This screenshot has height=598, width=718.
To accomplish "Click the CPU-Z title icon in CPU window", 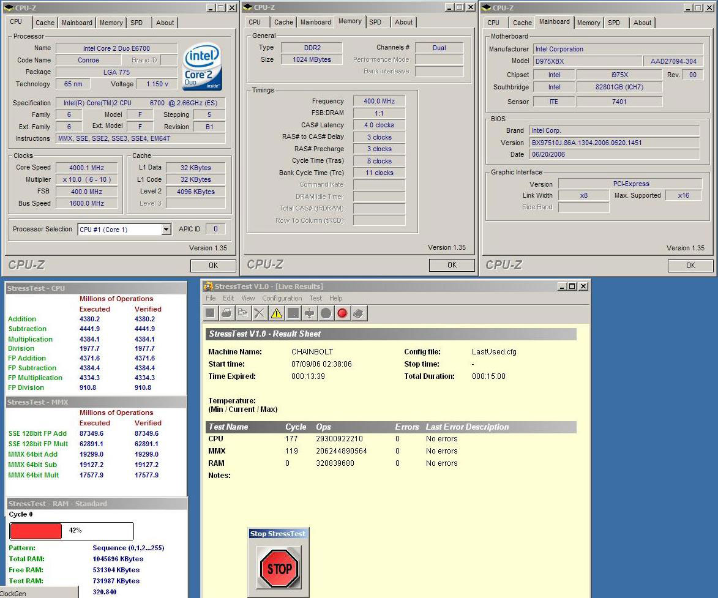I will coord(9,8).
